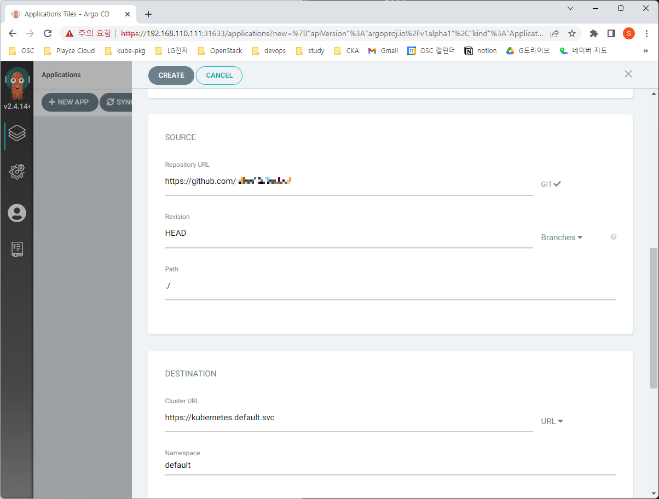
Task: Click the browser address bar URL
Action: pyautogui.click(x=332, y=33)
